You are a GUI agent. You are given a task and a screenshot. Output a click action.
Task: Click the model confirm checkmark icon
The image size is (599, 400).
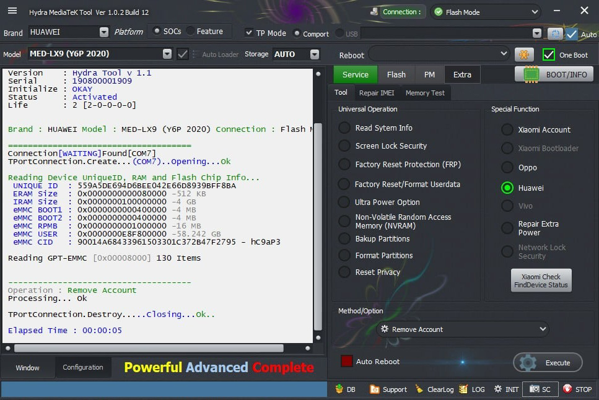(183, 54)
